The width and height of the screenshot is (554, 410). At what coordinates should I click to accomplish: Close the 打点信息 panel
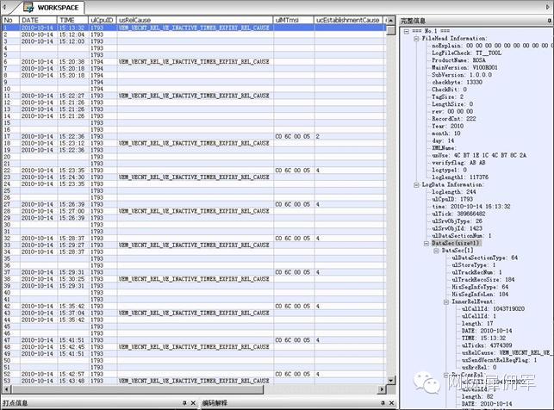tap(193, 402)
